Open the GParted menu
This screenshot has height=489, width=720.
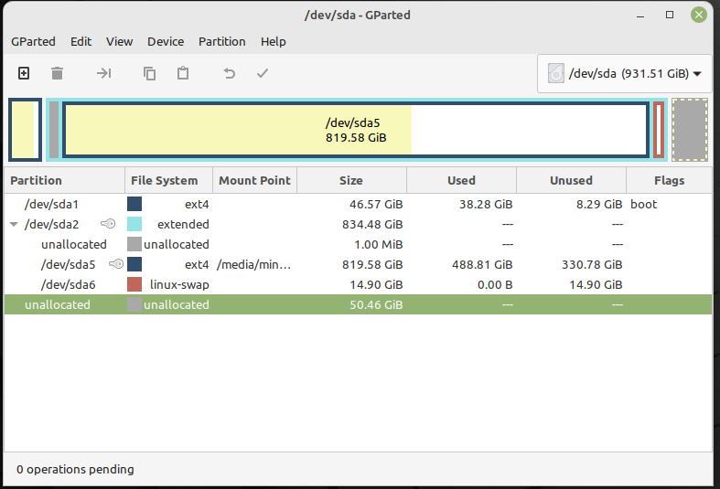coord(33,42)
